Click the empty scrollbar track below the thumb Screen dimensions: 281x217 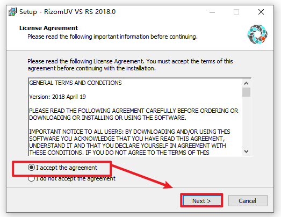247,122
